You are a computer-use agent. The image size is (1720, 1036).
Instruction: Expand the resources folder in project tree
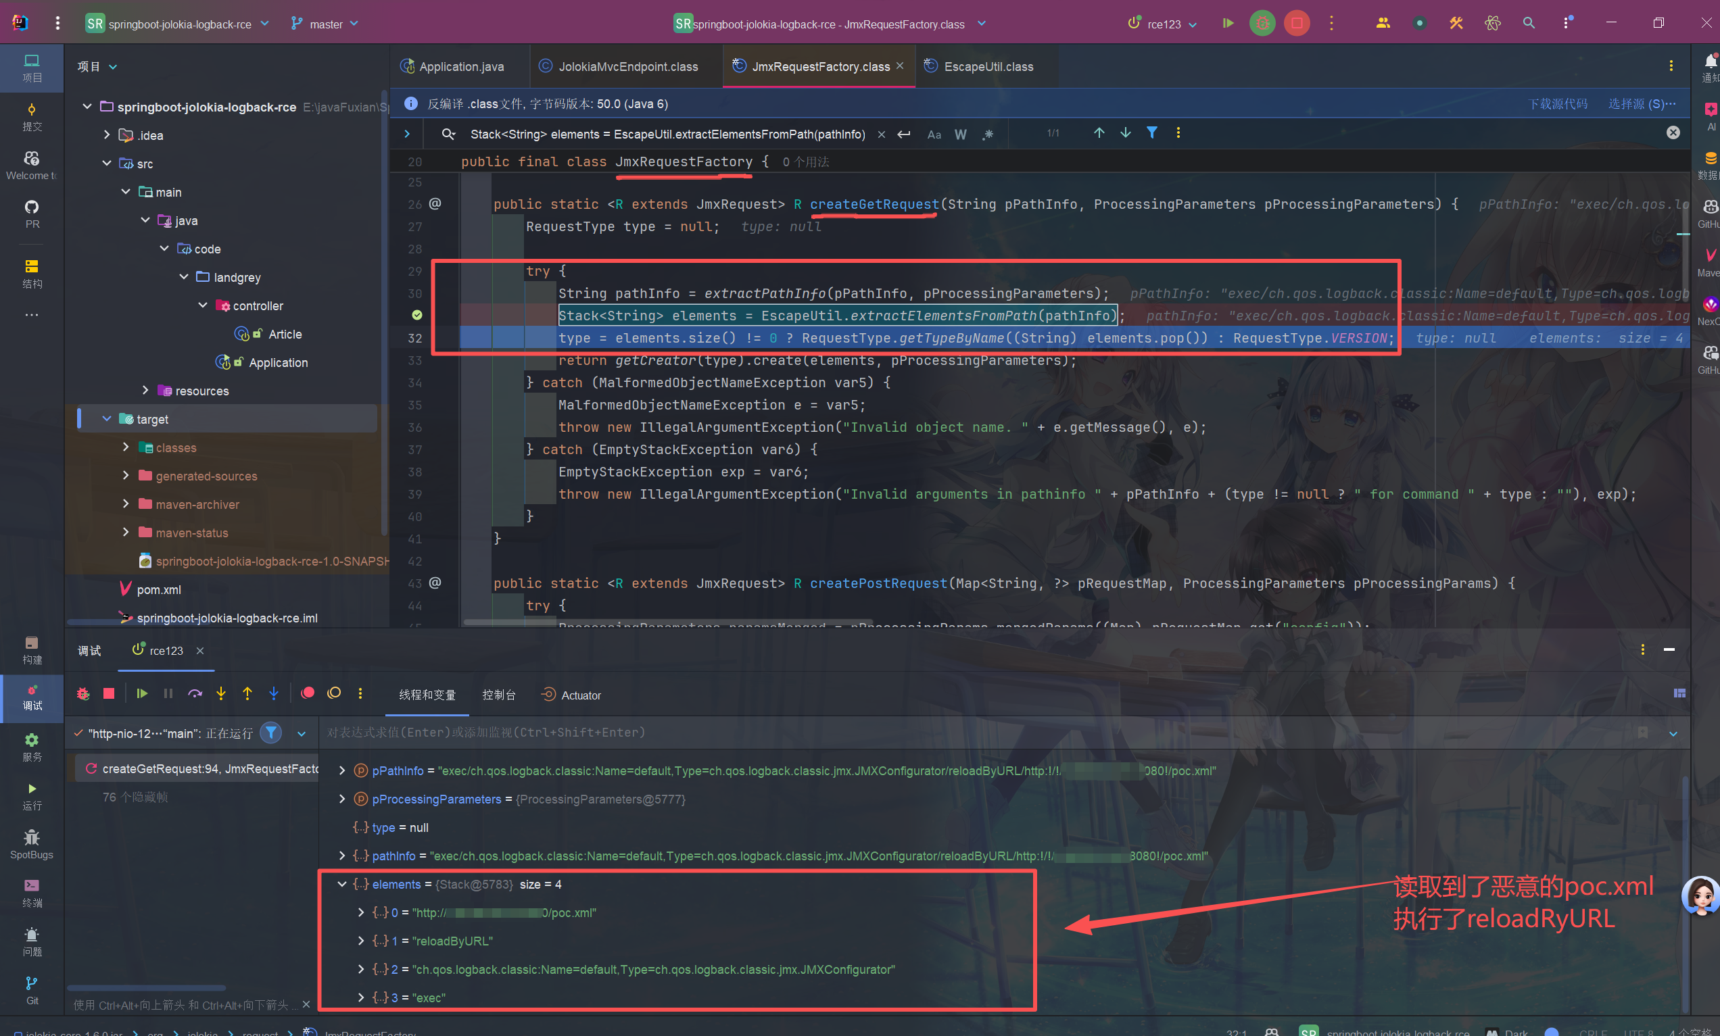[145, 391]
